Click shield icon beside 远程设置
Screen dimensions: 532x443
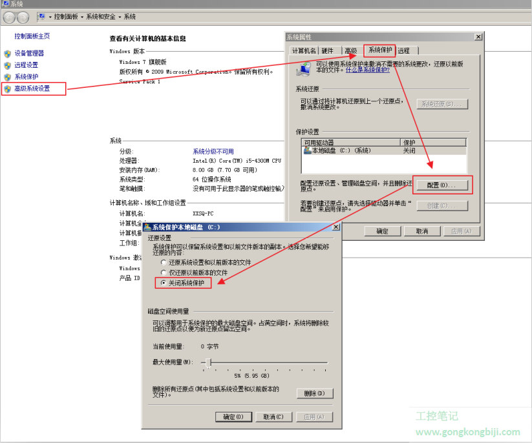(8, 65)
